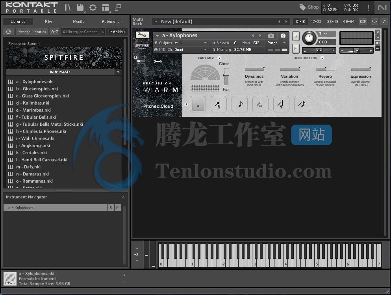This screenshot has height=295, width=391.
Task: Open Kontakt options gear icon
Action: (93, 7)
